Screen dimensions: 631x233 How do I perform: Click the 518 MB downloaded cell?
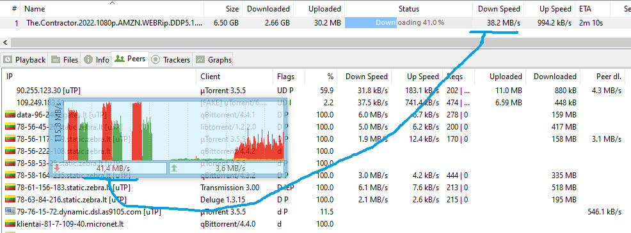tap(564, 187)
